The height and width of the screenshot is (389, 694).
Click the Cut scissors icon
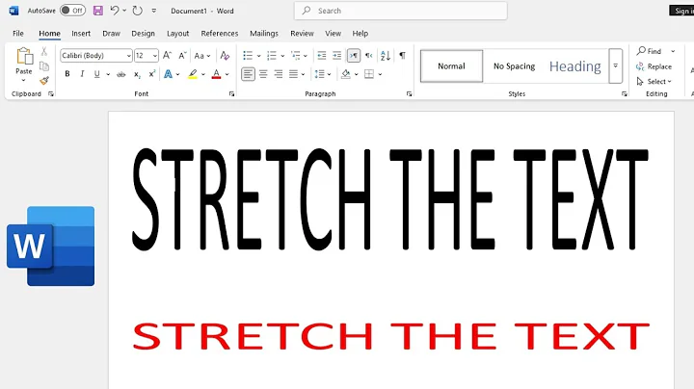click(x=43, y=52)
